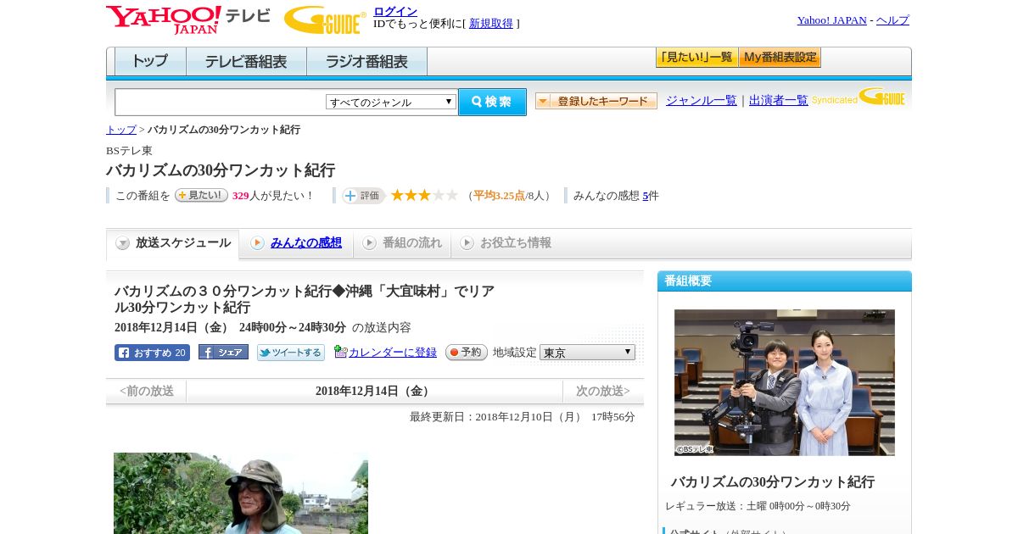Screen dimensions: 1018x534
Task: Click the keyword search input field
Action: [221, 102]
